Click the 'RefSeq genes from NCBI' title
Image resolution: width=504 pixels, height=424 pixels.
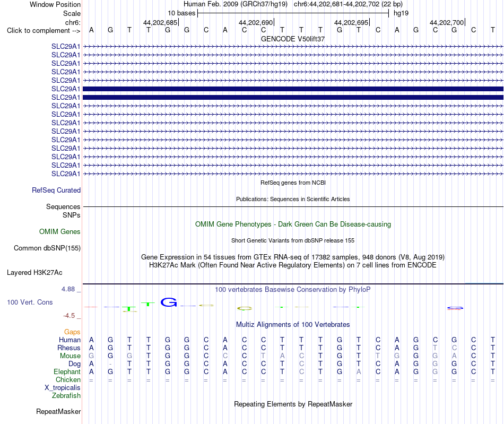[293, 183]
